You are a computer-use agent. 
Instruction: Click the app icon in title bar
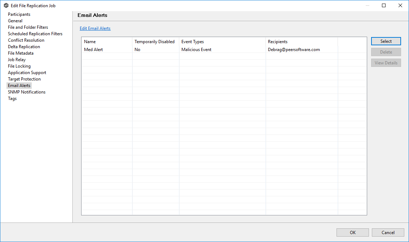click(x=6, y=5)
